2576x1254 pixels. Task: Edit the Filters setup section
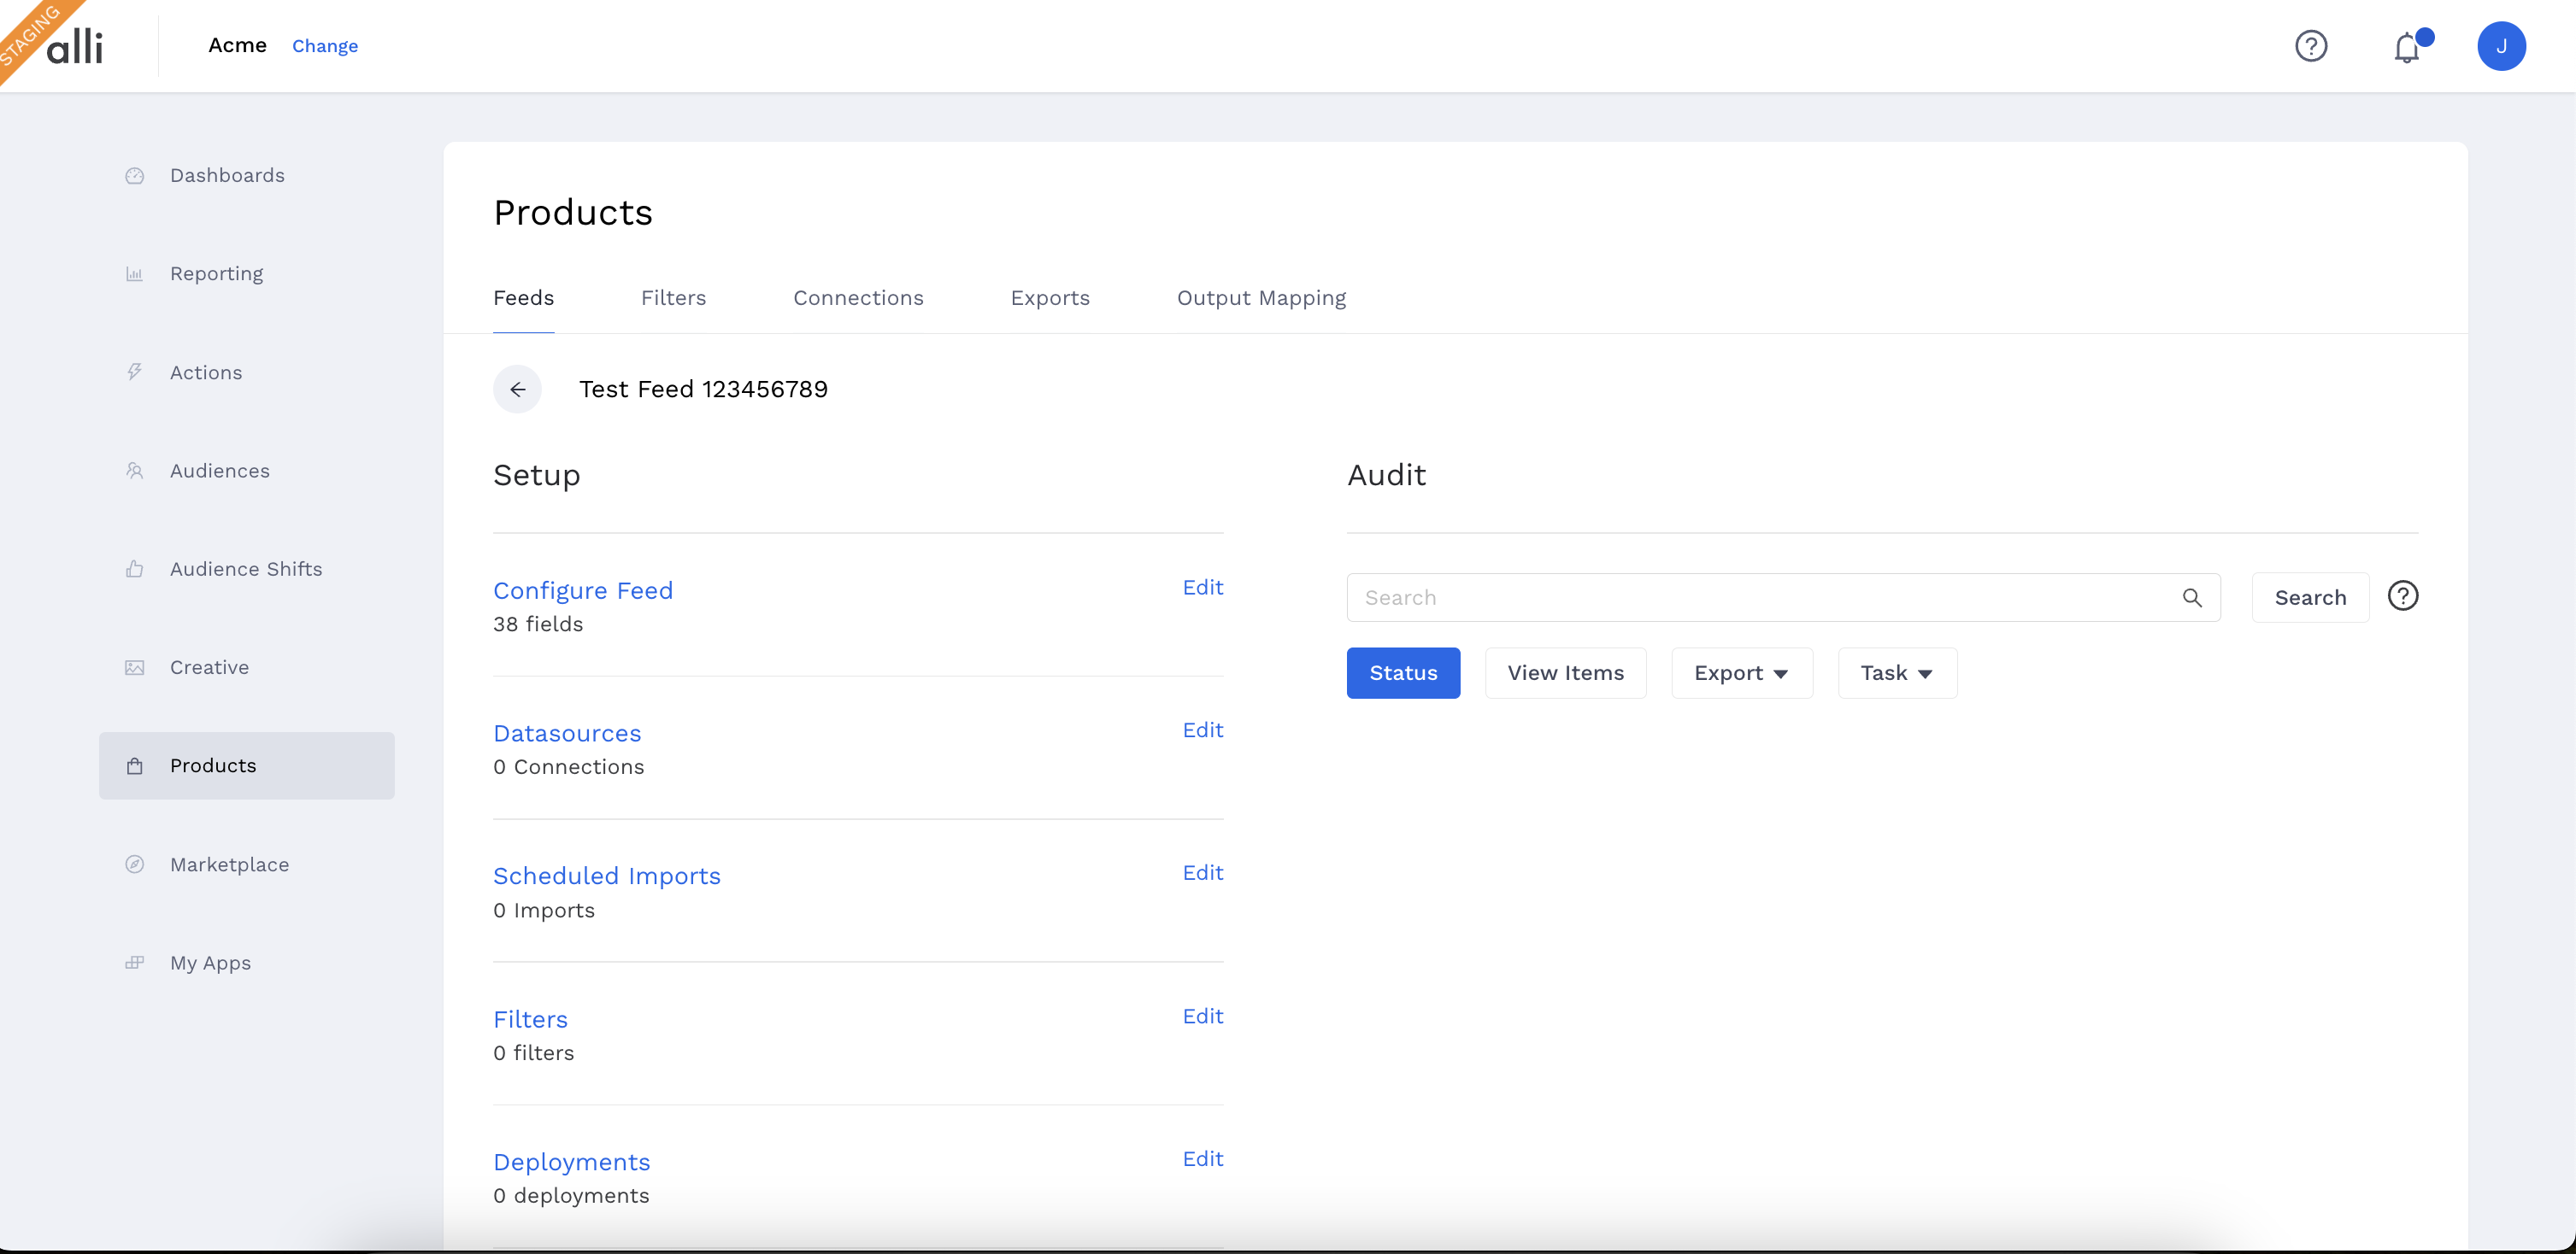[1203, 1017]
